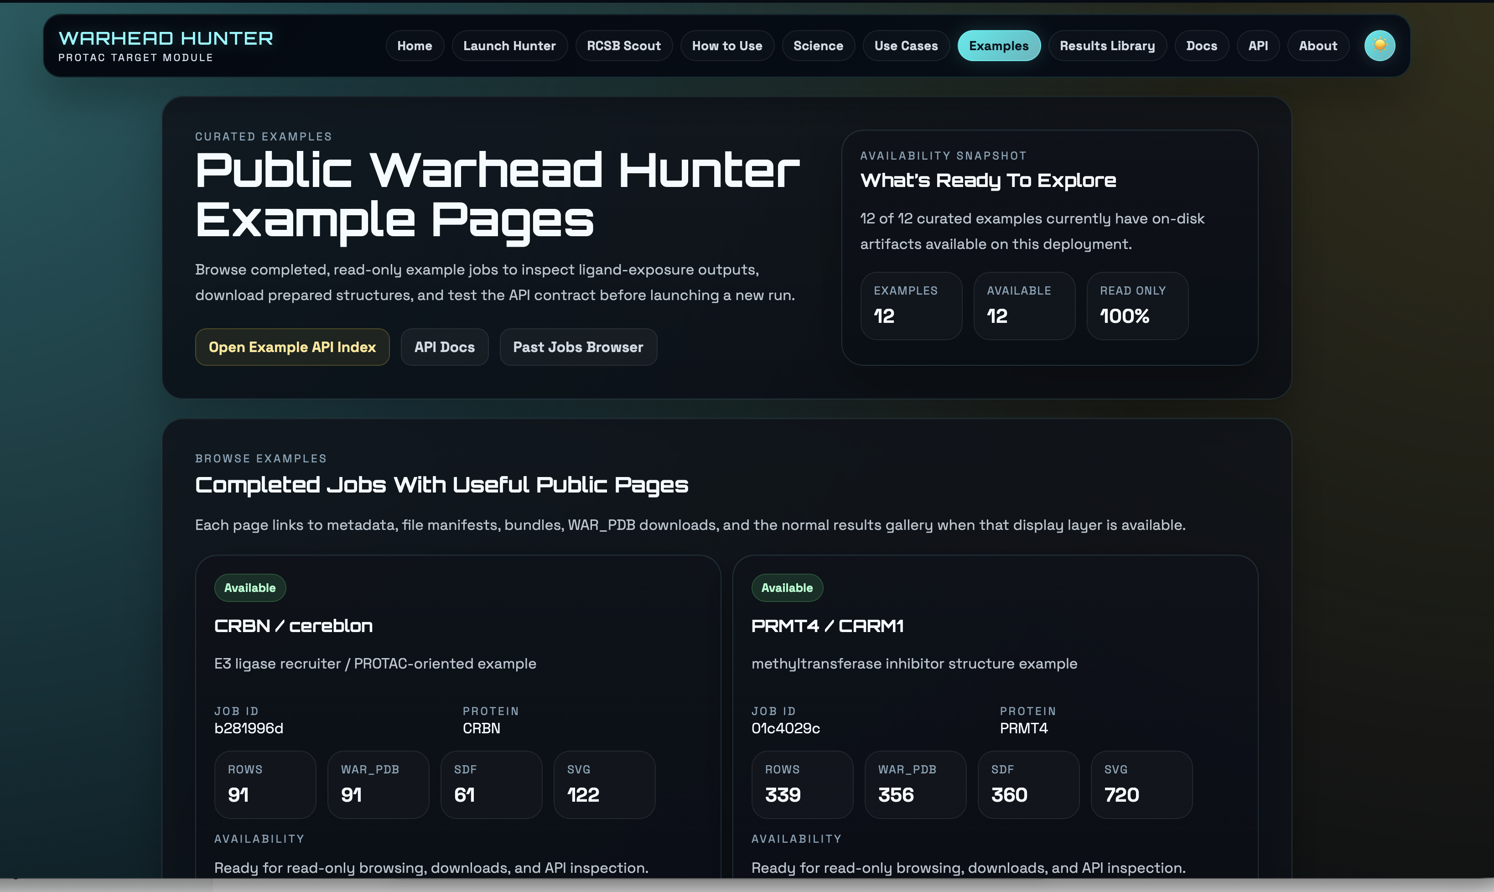
Task: Open the PRMT4 / CARM1 card title
Action: point(828,626)
